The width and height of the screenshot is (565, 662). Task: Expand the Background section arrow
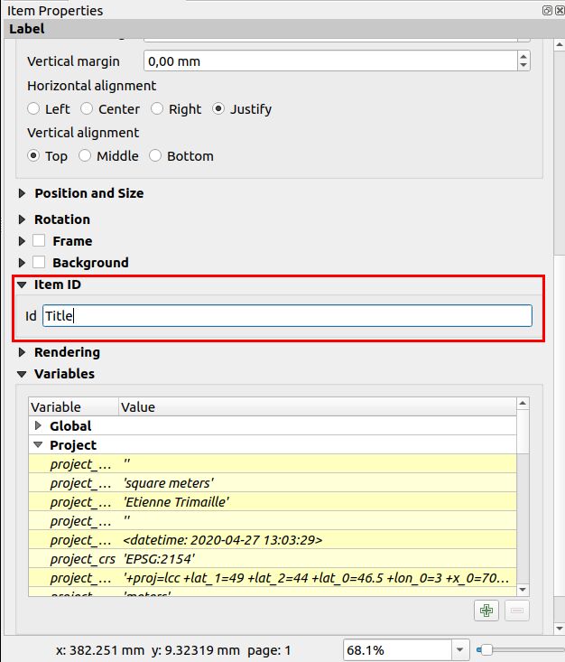pos(22,263)
